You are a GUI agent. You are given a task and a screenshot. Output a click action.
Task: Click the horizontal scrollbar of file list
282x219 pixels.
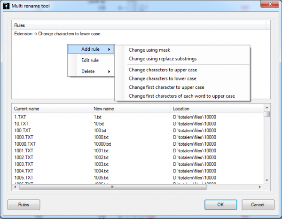[112, 186]
